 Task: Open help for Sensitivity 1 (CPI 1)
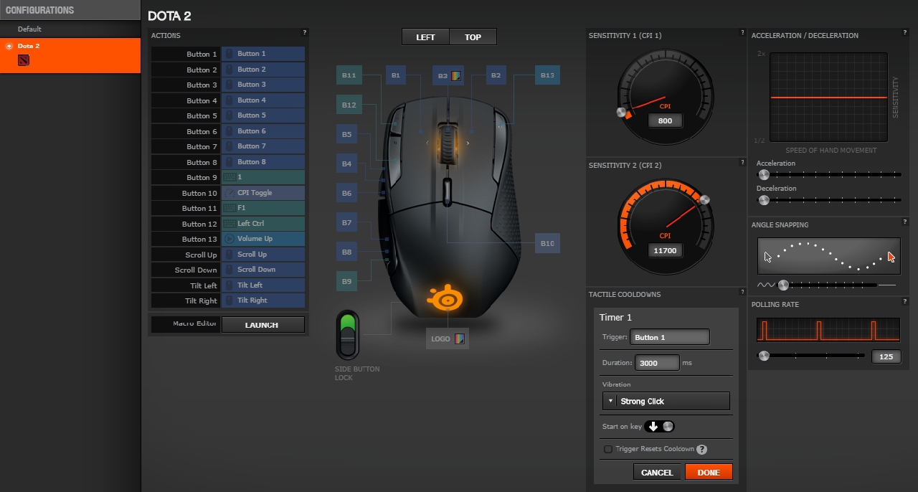(742, 33)
